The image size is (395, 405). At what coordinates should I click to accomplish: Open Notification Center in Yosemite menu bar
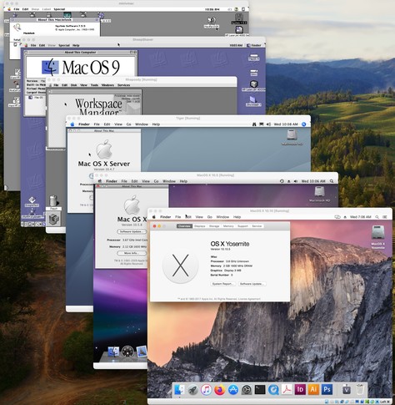click(385, 217)
